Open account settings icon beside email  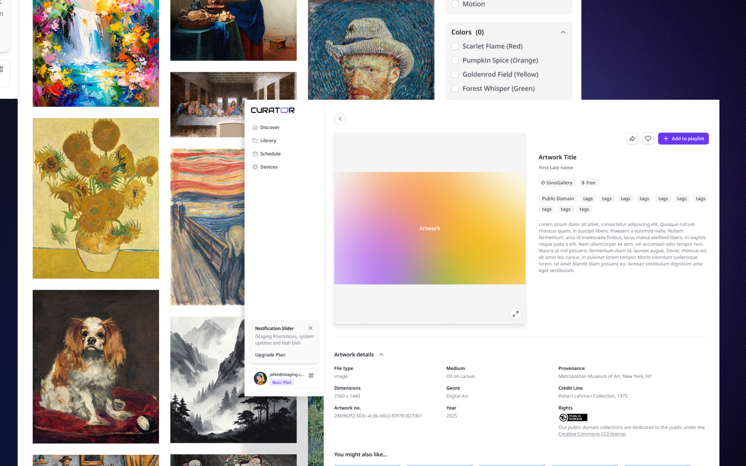[x=311, y=375]
